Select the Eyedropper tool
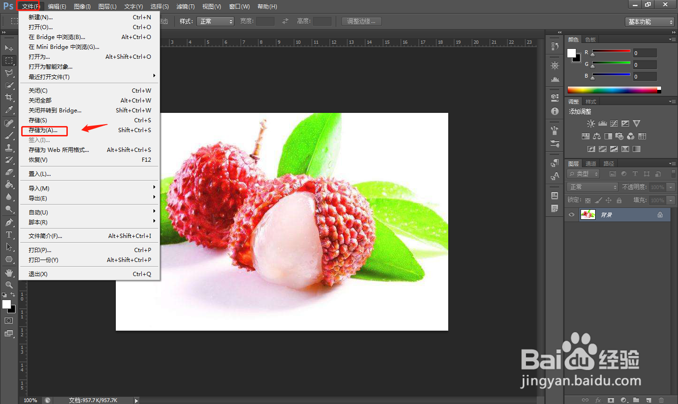678x404 pixels. [x=9, y=110]
